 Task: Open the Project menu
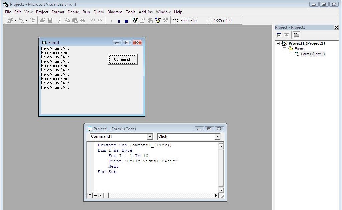[42, 12]
